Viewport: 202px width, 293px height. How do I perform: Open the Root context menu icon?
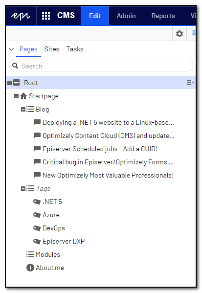[190, 82]
